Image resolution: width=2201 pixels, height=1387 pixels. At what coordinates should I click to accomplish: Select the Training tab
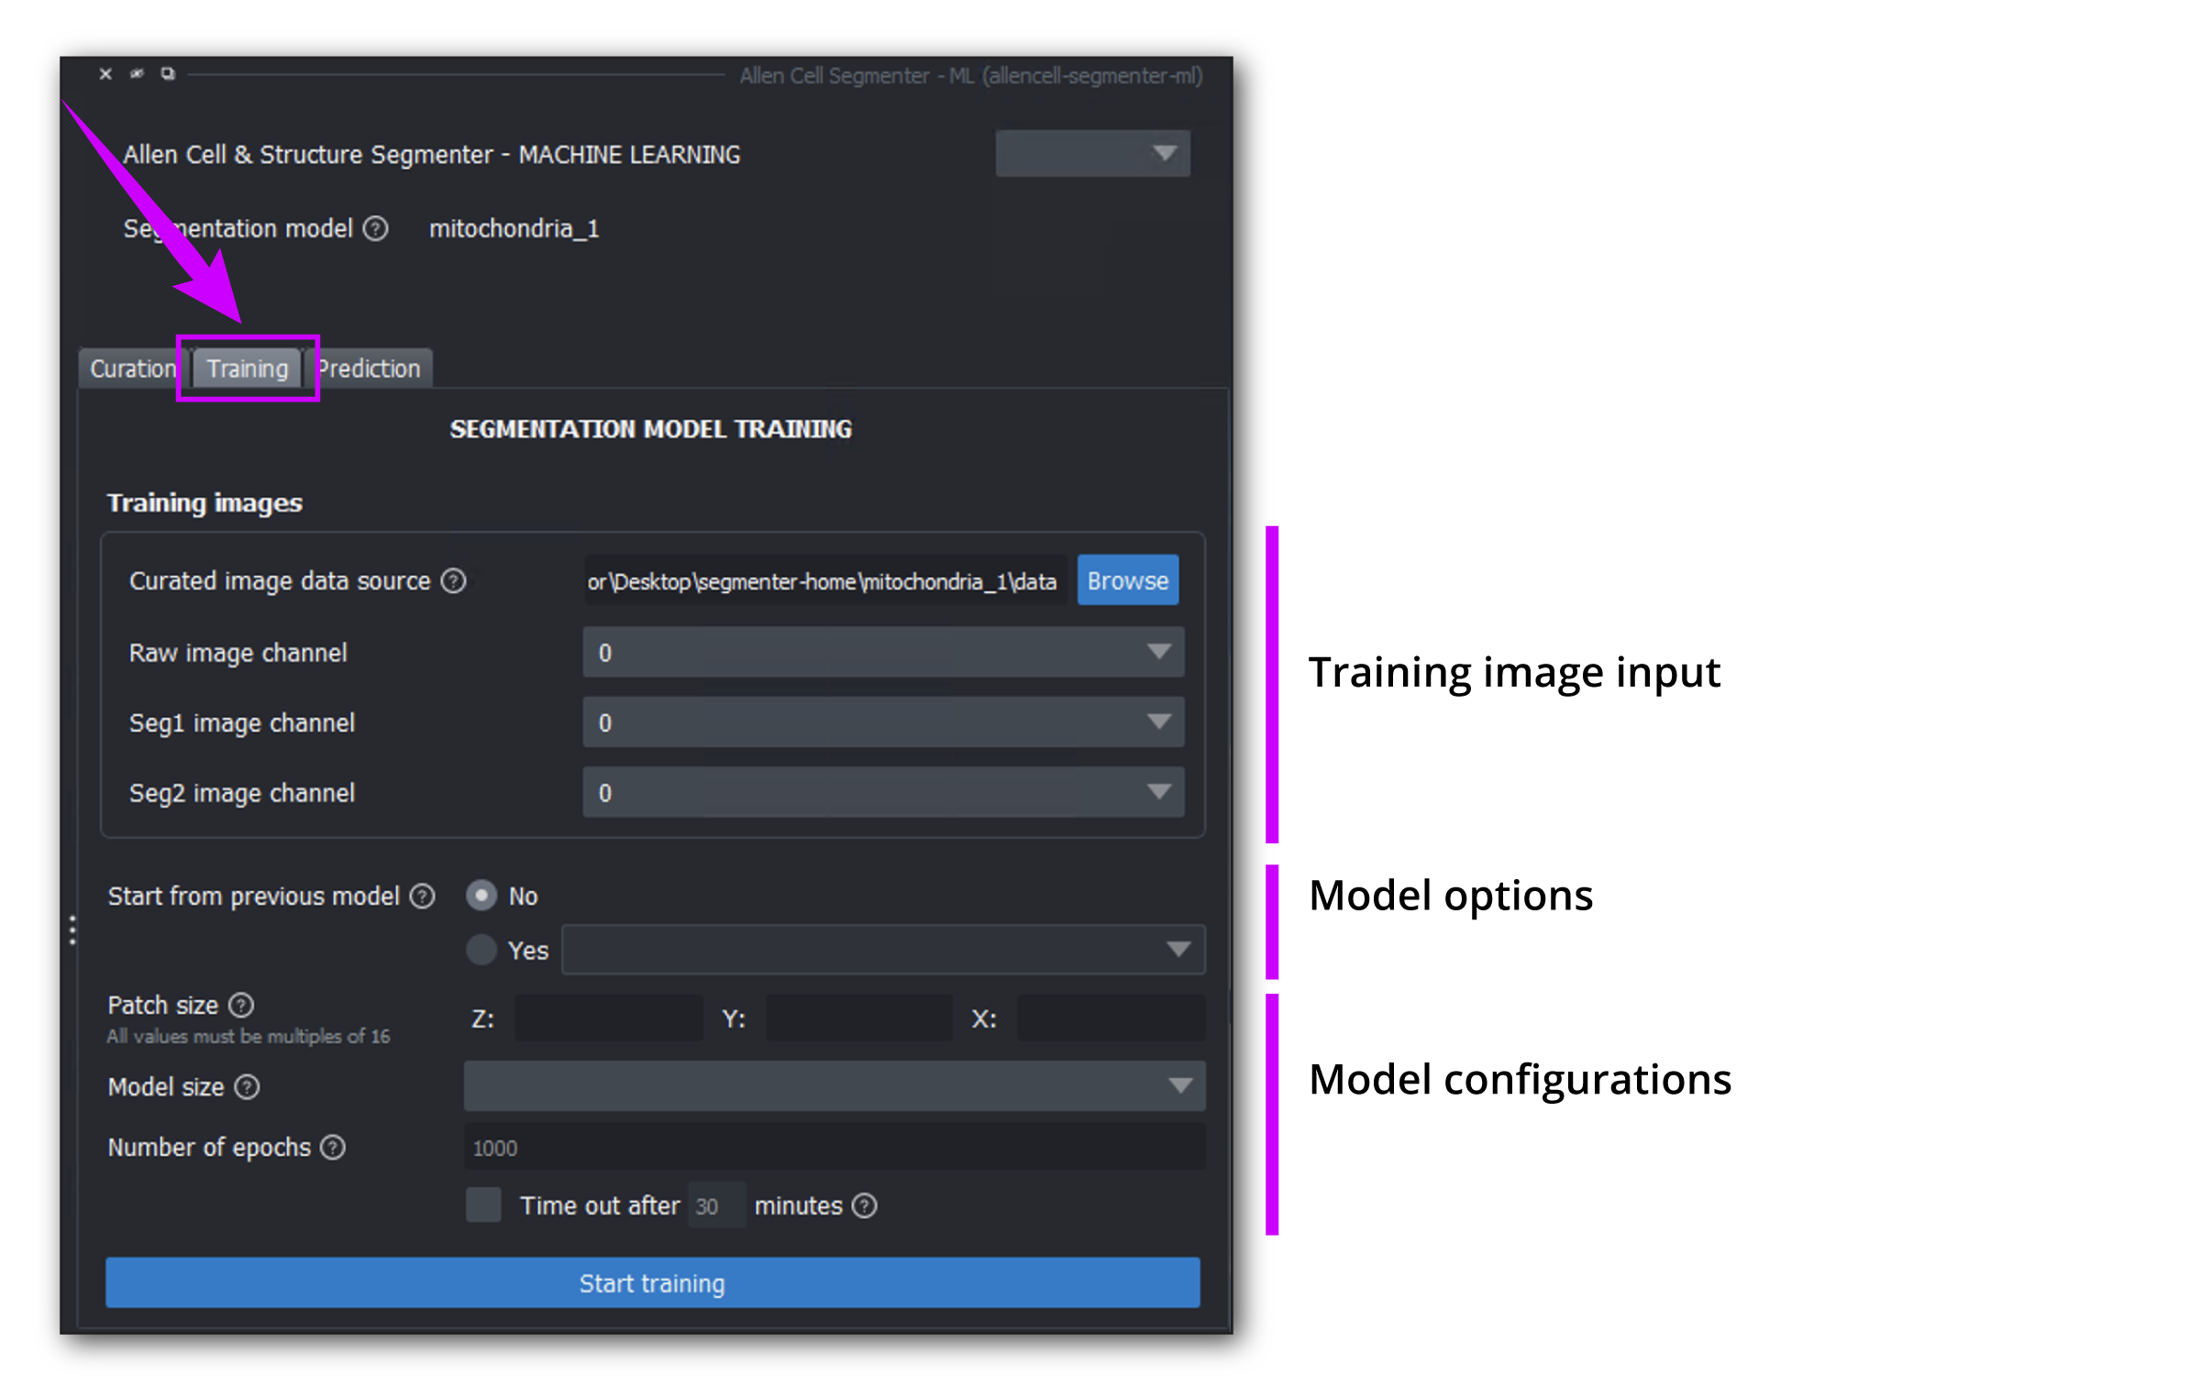(247, 369)
